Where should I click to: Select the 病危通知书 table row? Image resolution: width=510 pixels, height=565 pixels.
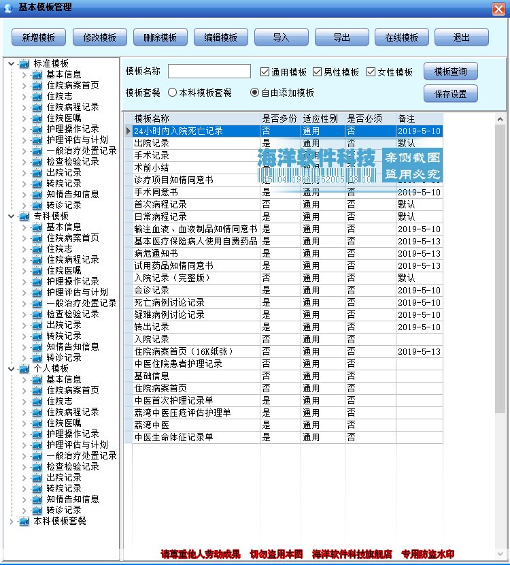pos(287,253)
